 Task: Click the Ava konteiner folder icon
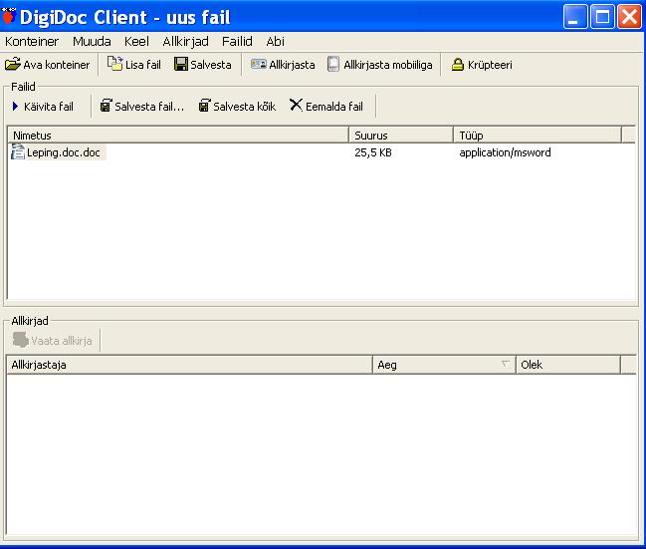(x=13, y=65)
